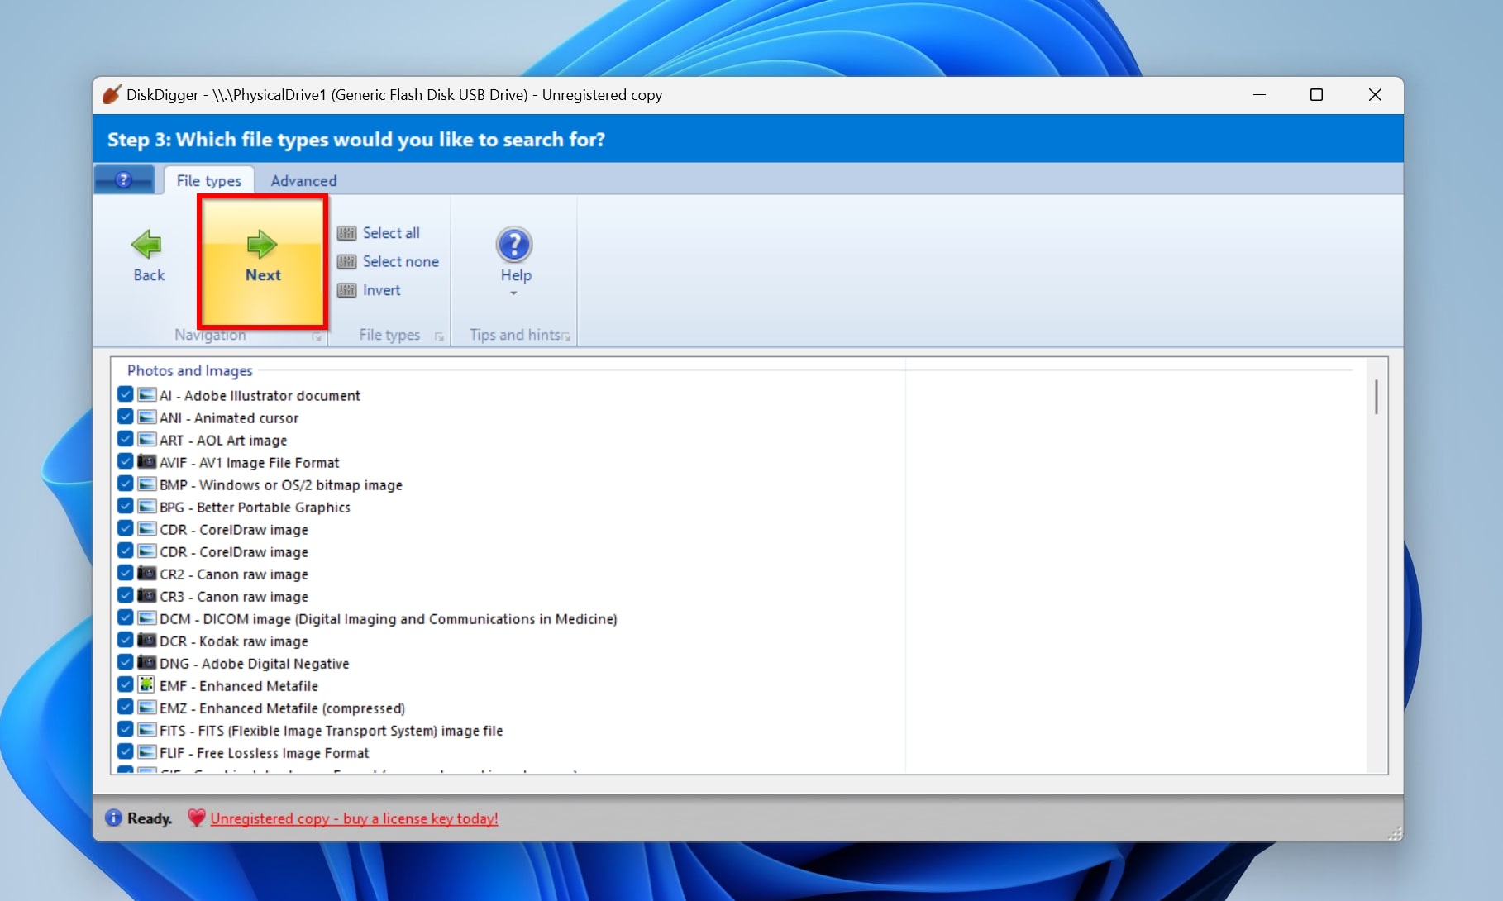Click the EMF Enhanced Metafile icon
The width and height of the screenshot is (1503, 901).
(x=147, y=684)
